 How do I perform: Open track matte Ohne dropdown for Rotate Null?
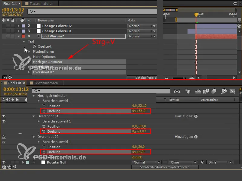click(x=183, y=162)
